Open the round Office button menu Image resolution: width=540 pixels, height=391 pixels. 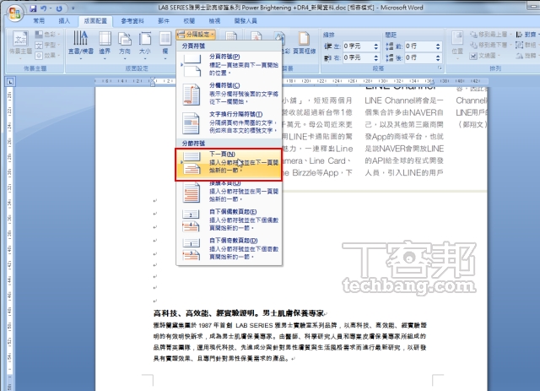(15, 14)
